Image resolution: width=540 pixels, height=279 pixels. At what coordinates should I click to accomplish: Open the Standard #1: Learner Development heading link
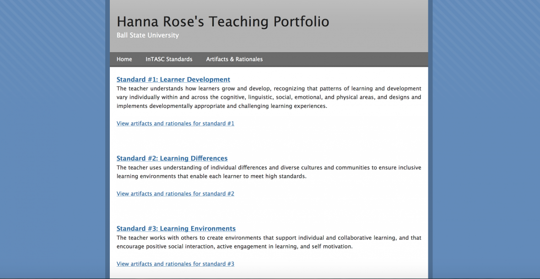pyautogui.click(x=173, y=80)
